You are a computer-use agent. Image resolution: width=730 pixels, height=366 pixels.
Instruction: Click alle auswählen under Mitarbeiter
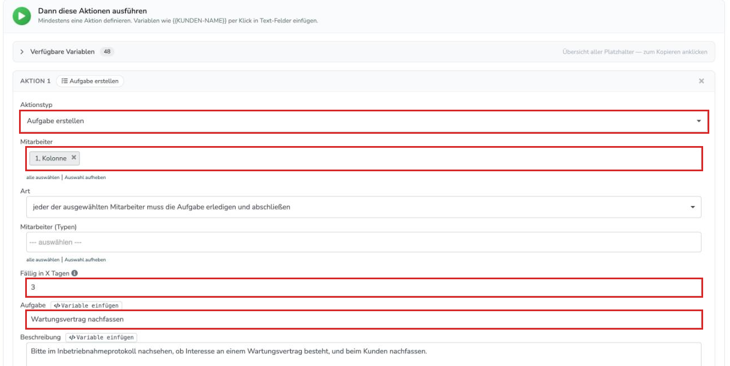pyautogui.click(x=43, y=177)
